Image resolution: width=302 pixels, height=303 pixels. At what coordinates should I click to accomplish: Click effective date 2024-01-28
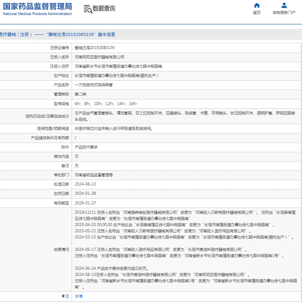tap(85, 193)
